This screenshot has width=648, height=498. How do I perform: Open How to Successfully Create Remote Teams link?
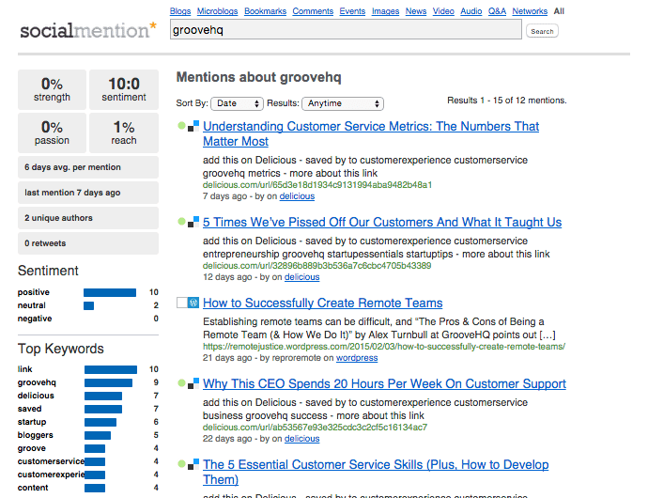pos(322,303)
